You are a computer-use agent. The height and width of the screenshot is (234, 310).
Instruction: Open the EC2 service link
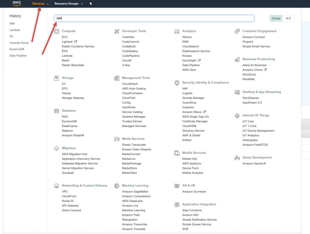[64, 37]
